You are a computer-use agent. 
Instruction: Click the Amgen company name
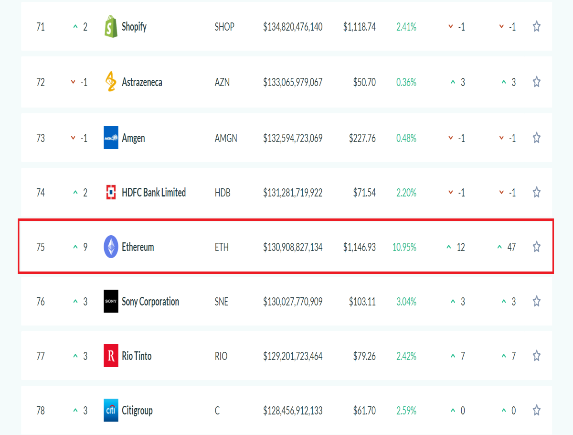(133, 138)
